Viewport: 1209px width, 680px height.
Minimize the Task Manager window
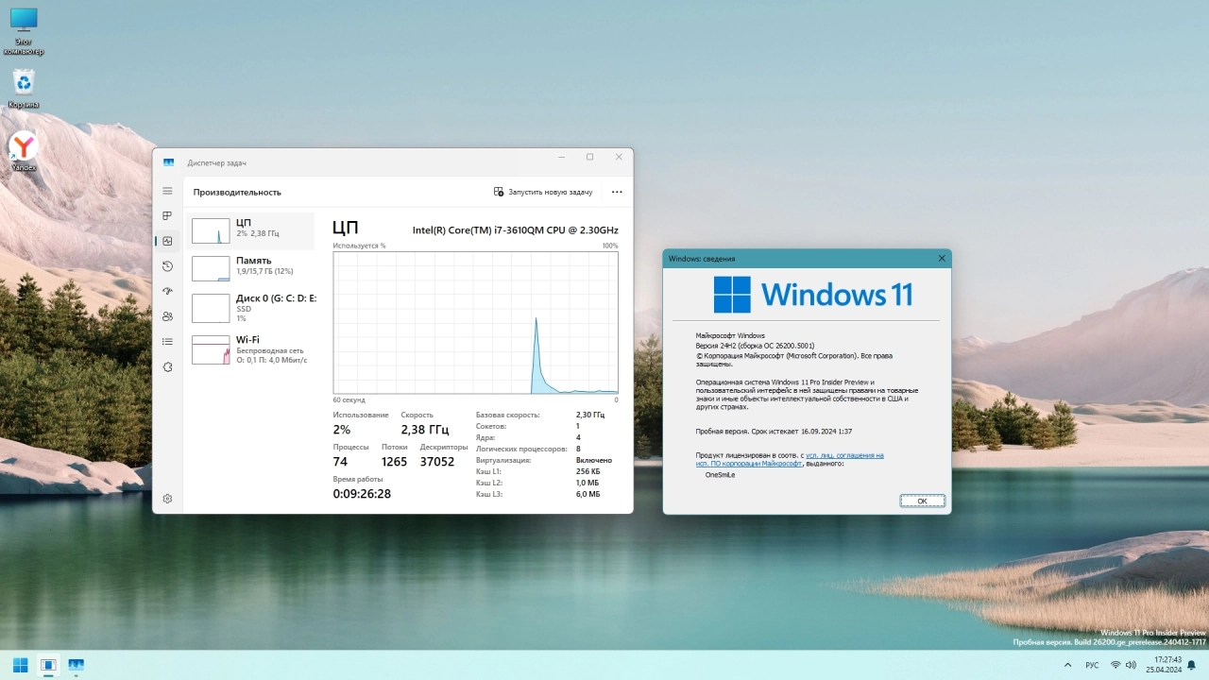(x=561, y=157)
